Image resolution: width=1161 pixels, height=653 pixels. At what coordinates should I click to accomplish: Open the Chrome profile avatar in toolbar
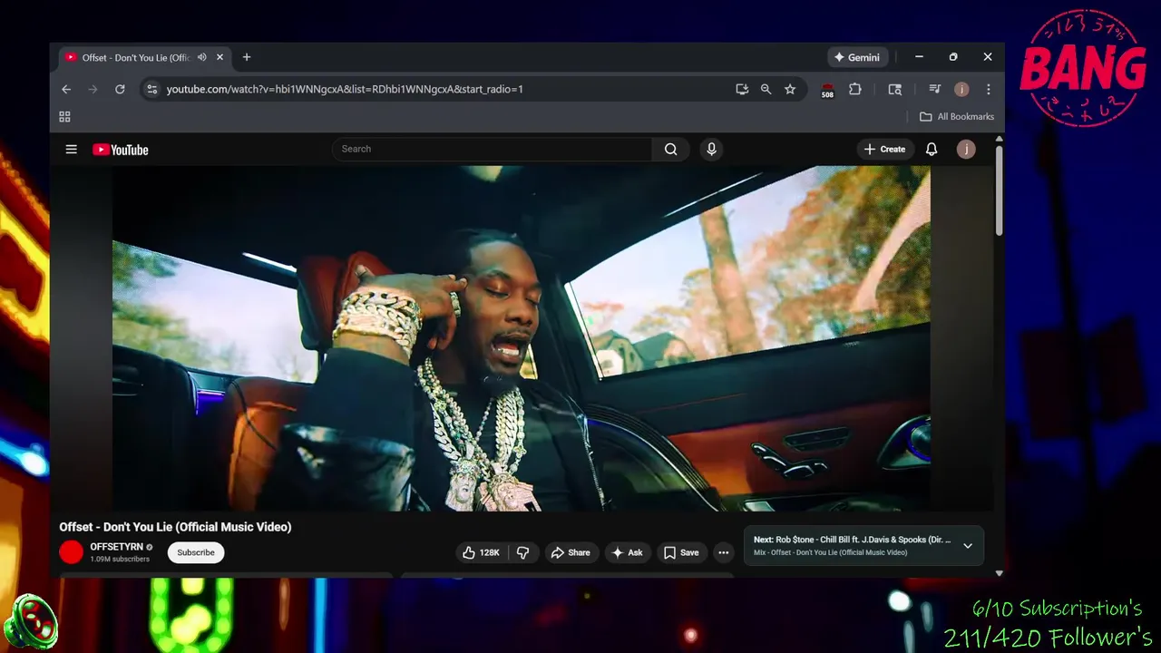pyautogui.click(x=961, y=89)
